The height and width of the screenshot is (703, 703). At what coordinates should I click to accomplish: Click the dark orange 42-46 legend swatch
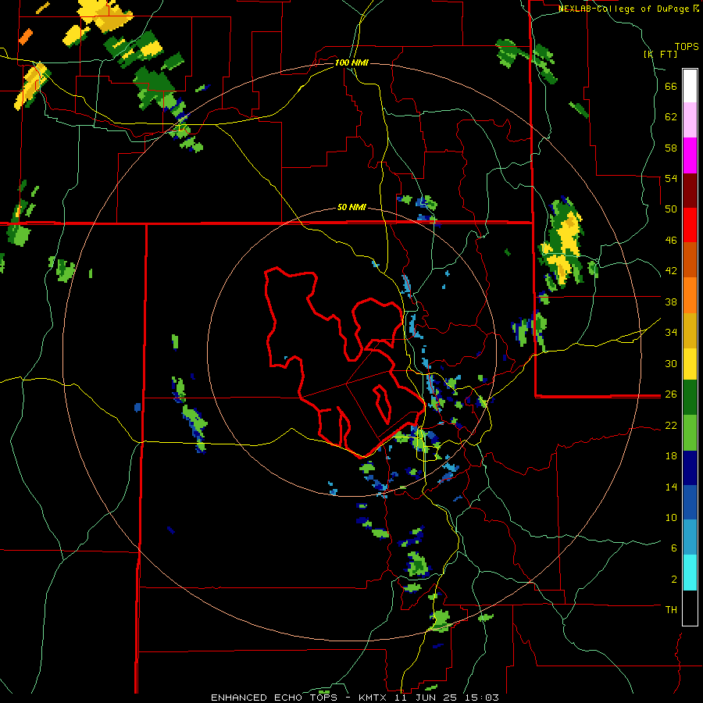point(690,260)
